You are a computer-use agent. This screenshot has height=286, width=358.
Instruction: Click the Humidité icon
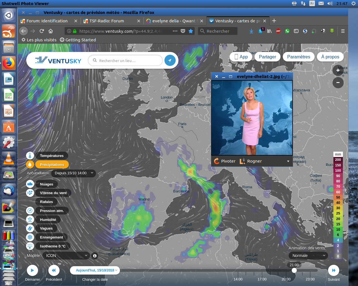30,220
